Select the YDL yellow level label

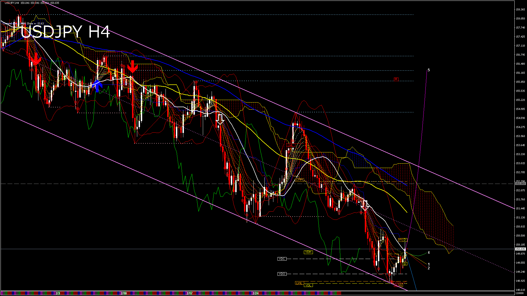point(308,285)
